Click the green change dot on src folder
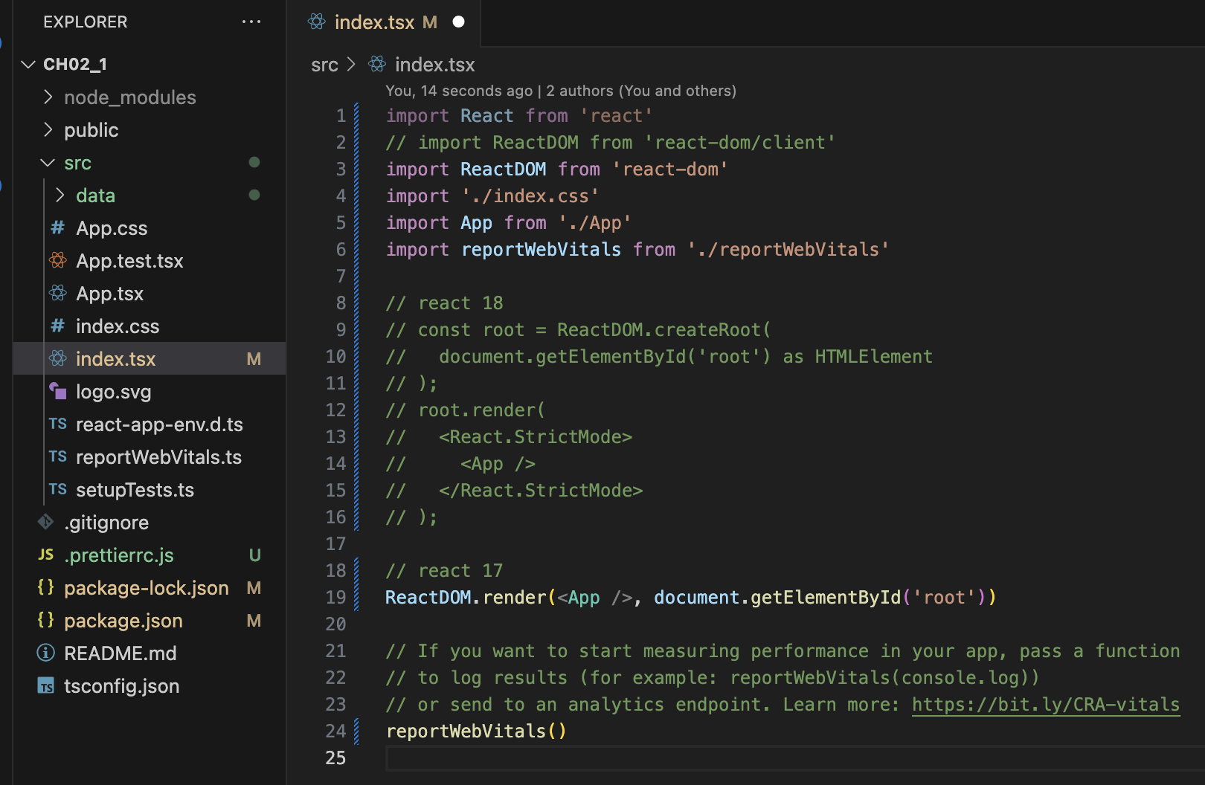Screen dimensions: 1205x785 254,162
